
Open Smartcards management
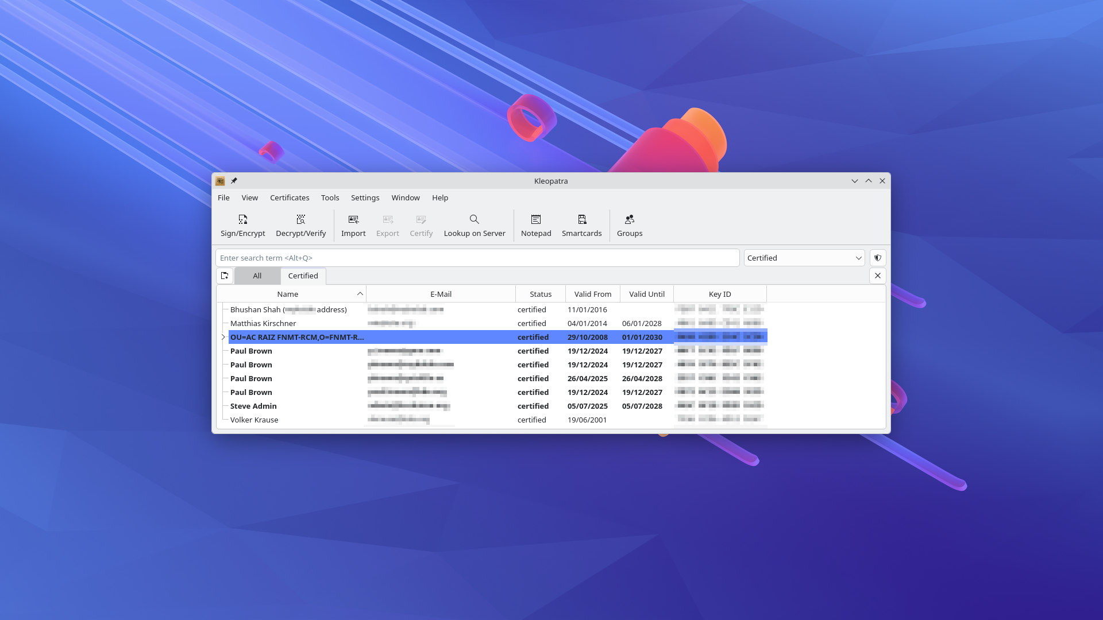(x=581, y=225)
